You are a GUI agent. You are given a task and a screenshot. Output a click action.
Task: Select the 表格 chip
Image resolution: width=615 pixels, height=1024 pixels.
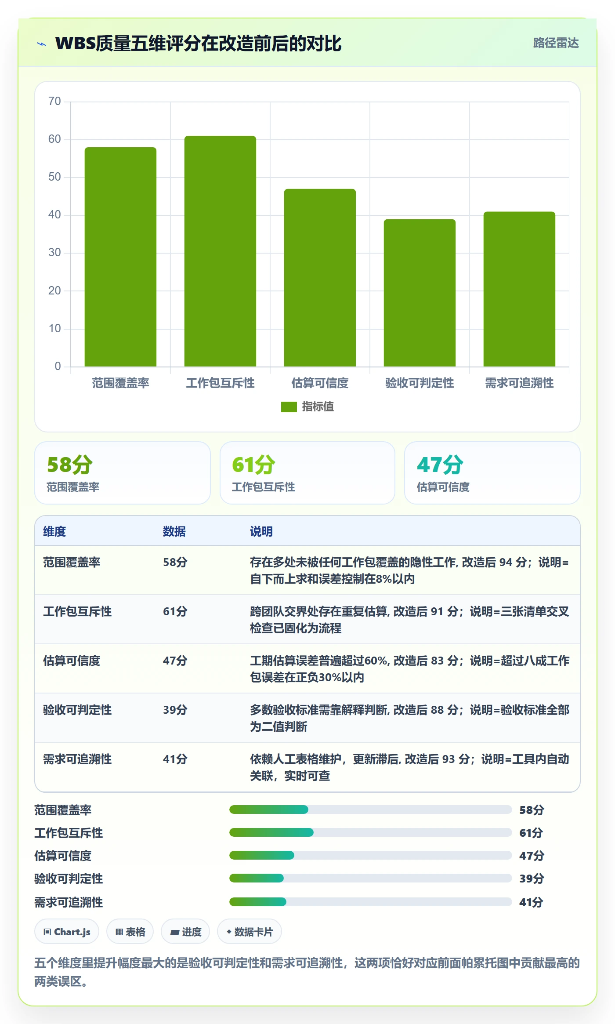pos(130,932)
